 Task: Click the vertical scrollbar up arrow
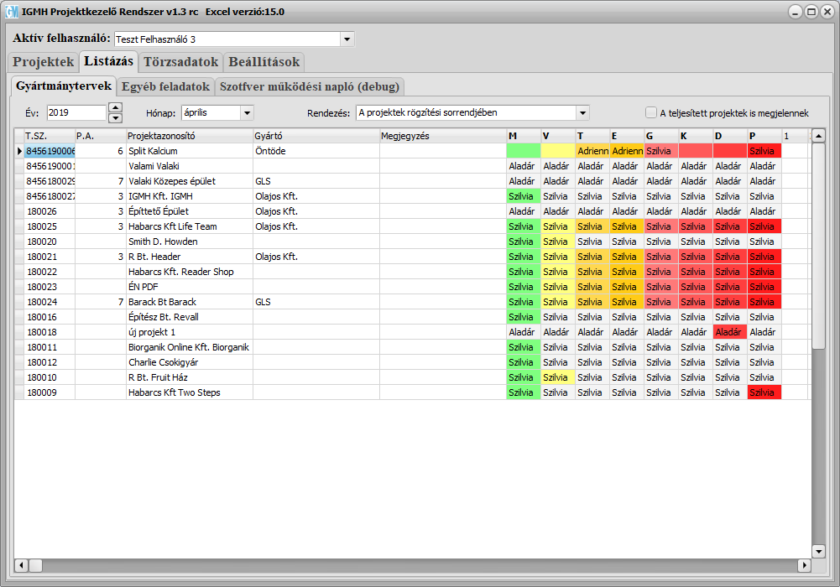(818, 136)
